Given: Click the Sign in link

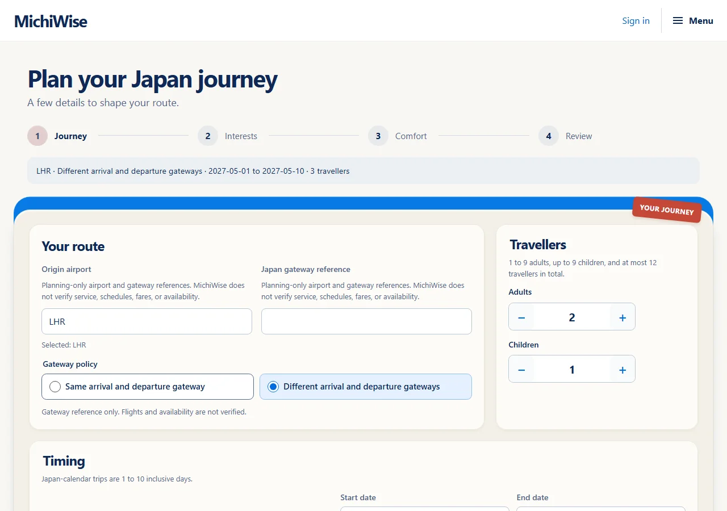Looking at the screenshot, I should (636, 20).
